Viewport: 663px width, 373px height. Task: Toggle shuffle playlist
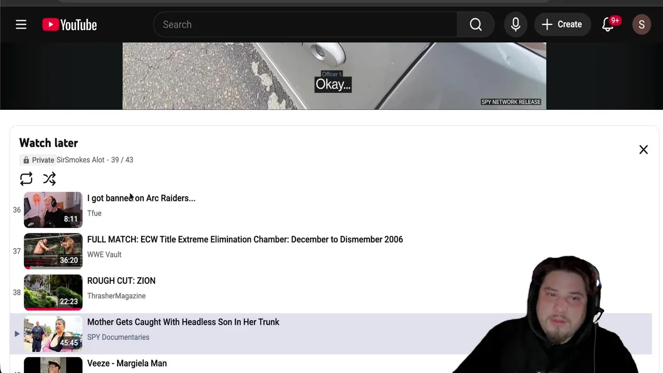(x=49, y=179)
